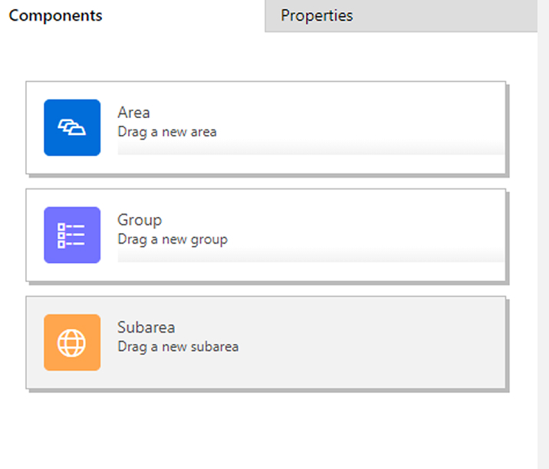Image resolution: width=549 pixels, height=469 pixels.
Task: Click the purple Group list icon
Action: click(x=72, y=235)
